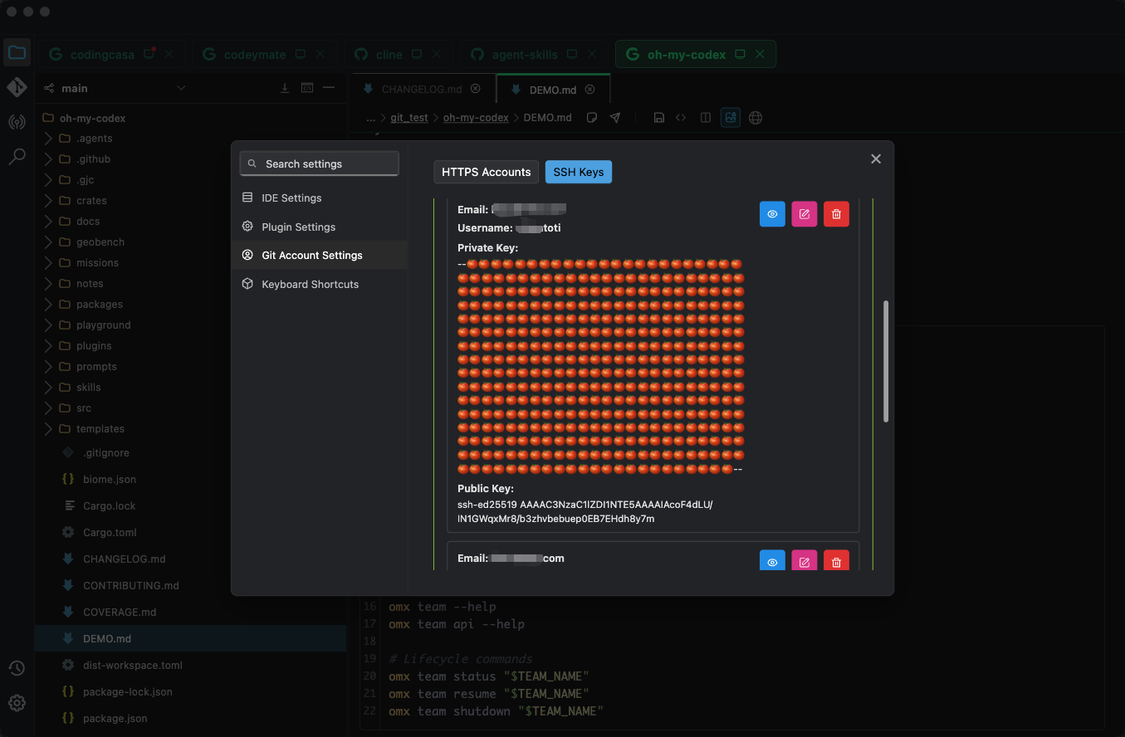
Task: Save the file with the floppy disk icon
Action: pos(658,118)
